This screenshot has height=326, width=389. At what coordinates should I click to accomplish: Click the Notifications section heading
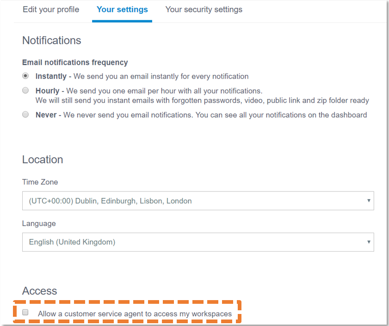(x=51, y=41)
